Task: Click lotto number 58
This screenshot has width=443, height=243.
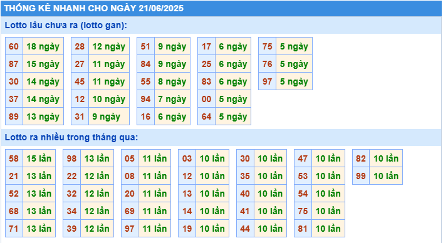Action: [x=14, y=158]
